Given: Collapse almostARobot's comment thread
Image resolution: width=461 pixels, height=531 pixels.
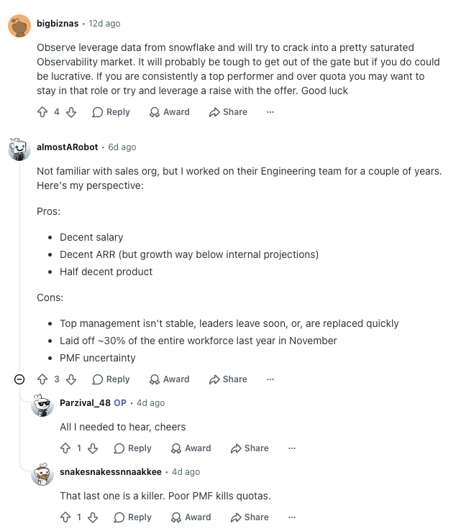Looking at the screenshot, I should [x=19, y=379].
